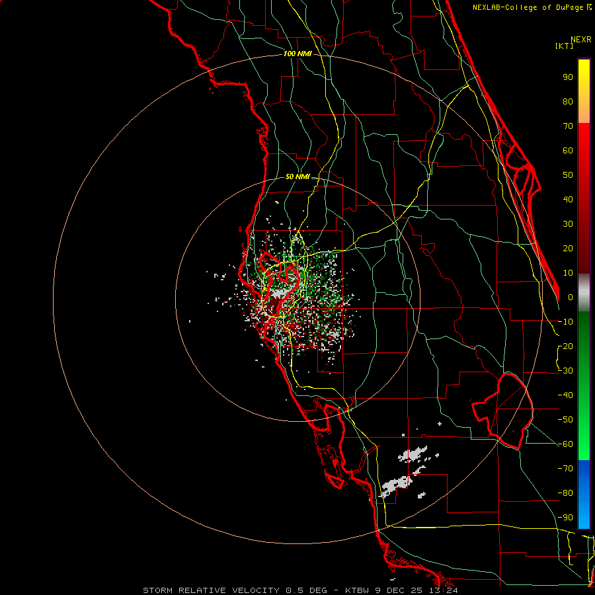Image resolution: width=595 pixels, height=595 pixels.
Task: Select the 100 NMI range ring label
Action: (x=297, y=54)
